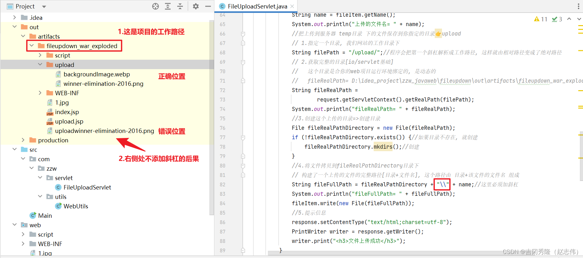Expand the WEB-INF folder under fileupdown_war_exploded
583x258 pixels.
(40, 93)
